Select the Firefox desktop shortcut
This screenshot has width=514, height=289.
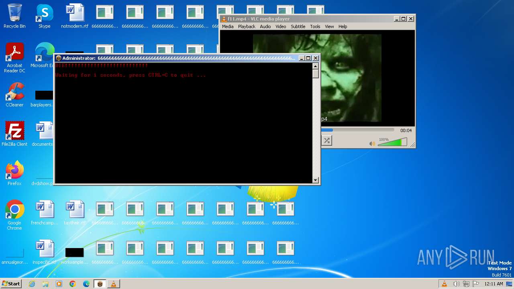point(14,174)
